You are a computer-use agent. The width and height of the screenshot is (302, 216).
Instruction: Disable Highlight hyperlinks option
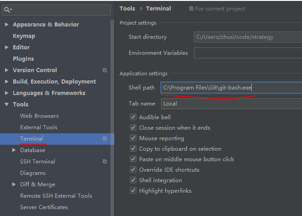133,190
